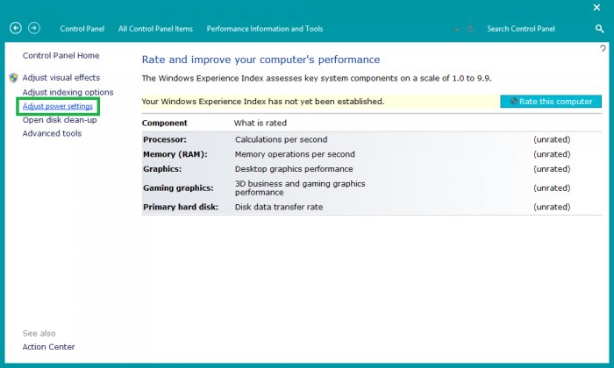Viewport: 614px width, 368px height.
Task: Open Adjust indexing options
Action: [x=68, y=92]
